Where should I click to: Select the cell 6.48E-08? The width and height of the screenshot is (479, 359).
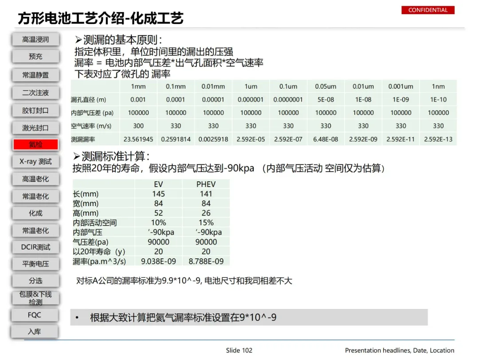(326, 139)
